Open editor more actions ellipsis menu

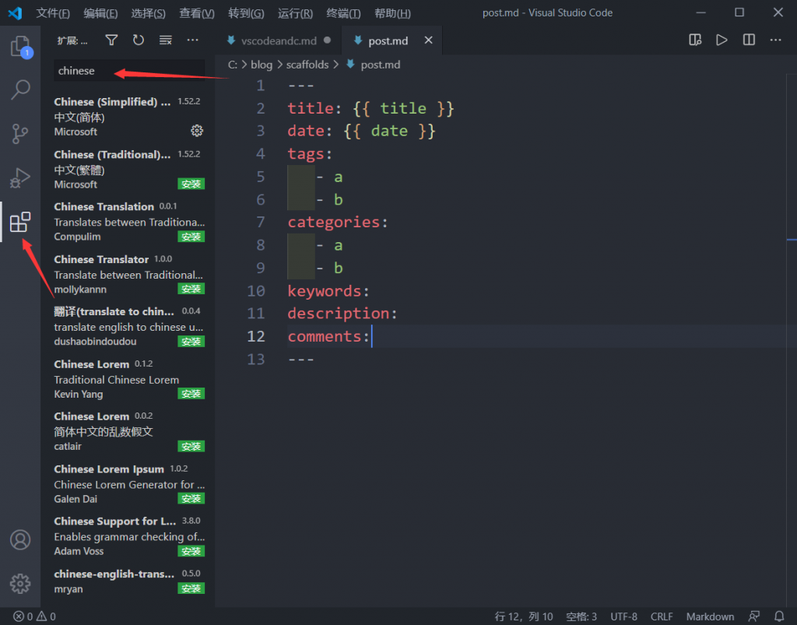pyautogui.click(x=775, y=40)
